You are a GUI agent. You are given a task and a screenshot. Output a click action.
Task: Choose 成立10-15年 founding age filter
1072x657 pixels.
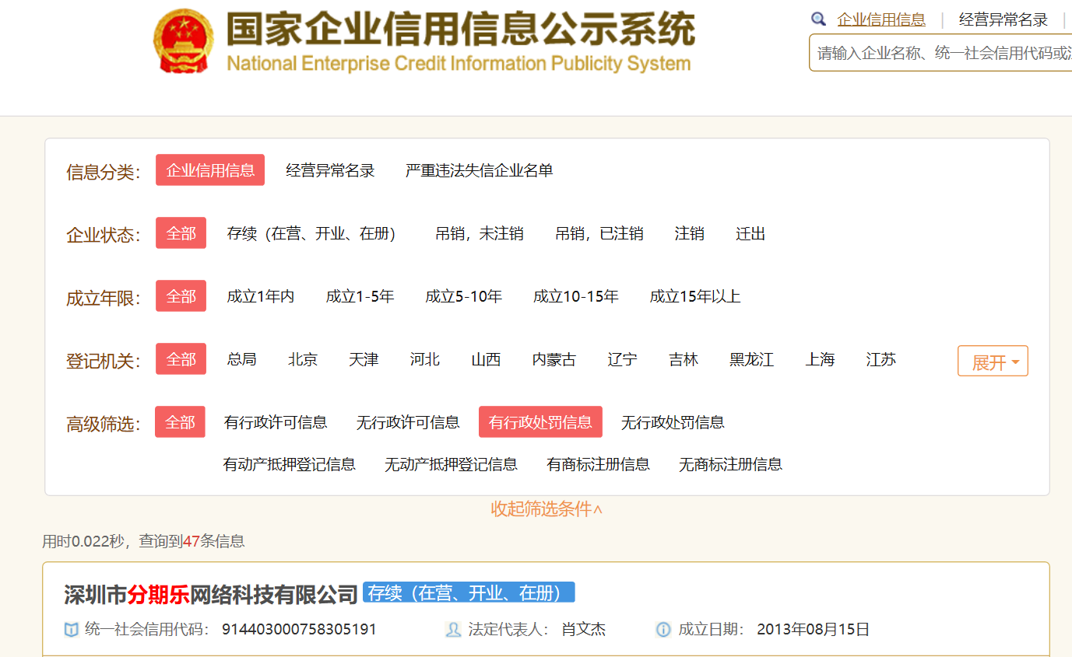(x=576, y=295)
